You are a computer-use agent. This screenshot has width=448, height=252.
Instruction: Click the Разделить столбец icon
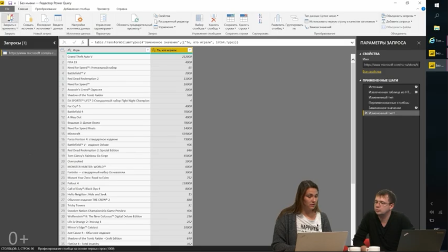tap(278, 18)
